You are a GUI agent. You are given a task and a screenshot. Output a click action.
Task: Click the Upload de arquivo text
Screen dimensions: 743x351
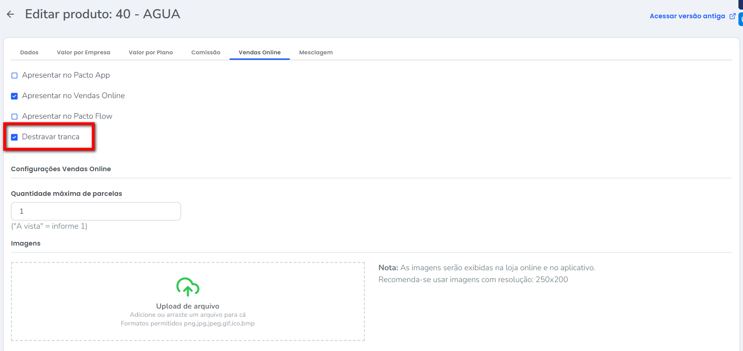(x=187, y=306)
